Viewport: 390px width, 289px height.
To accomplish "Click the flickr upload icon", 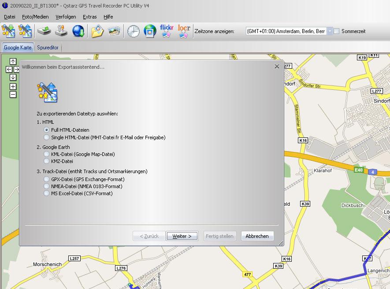I will coord(167,31).
